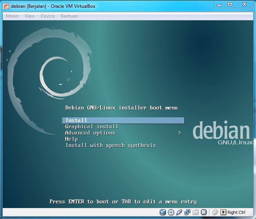Screen dimensions: 256x219
Task: Click the VirtualBox title bar app icon
Action: 6,7
